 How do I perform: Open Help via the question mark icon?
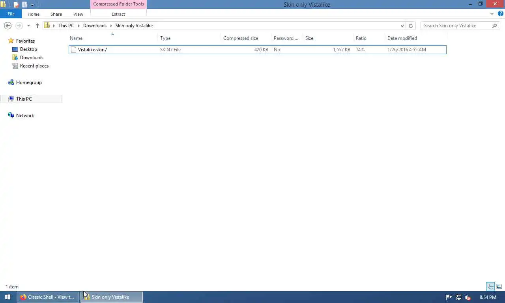coord(500,14)
